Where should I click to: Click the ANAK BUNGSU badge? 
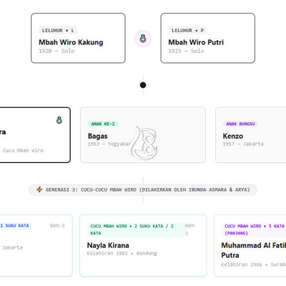240,124
